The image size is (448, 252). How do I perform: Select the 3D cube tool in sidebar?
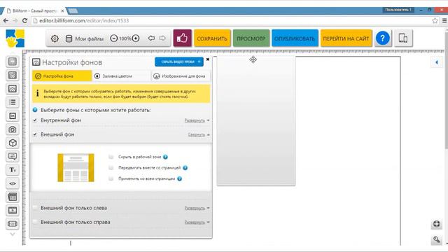[13, 143]
